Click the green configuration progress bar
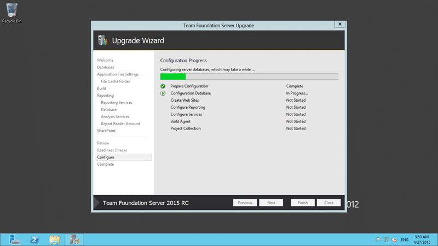Screen dimensions: 438x246 tap(249, 77)
